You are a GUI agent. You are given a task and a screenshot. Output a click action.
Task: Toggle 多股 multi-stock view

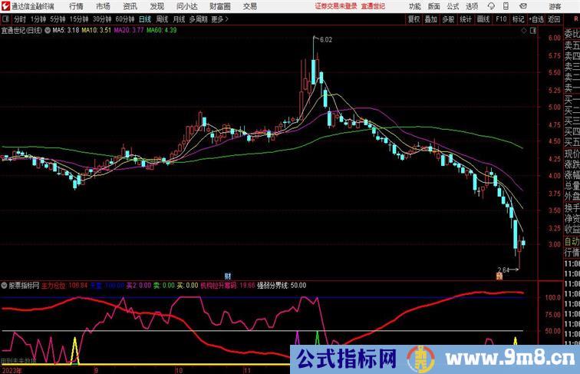448,19
